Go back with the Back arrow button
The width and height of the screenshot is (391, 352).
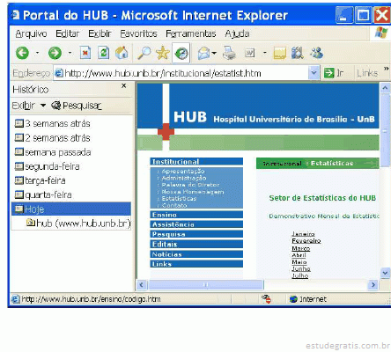tap(22, 53)
